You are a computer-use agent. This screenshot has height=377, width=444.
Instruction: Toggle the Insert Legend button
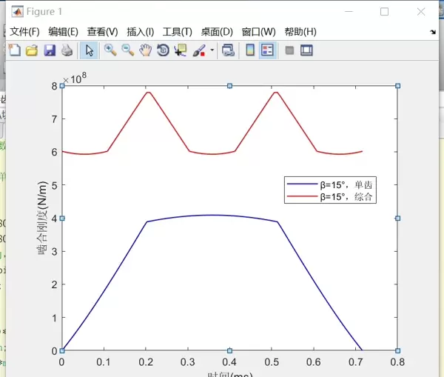click(267, 50)
